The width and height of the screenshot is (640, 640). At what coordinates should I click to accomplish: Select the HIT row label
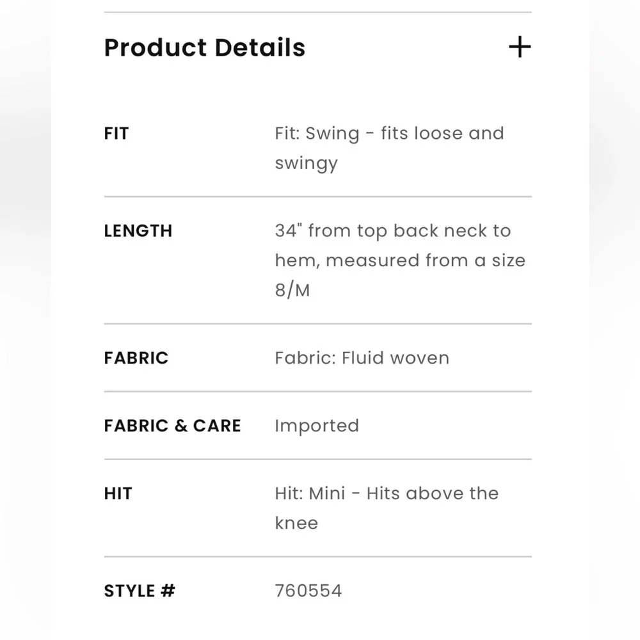pyautogui.click(x=118, y=493)
